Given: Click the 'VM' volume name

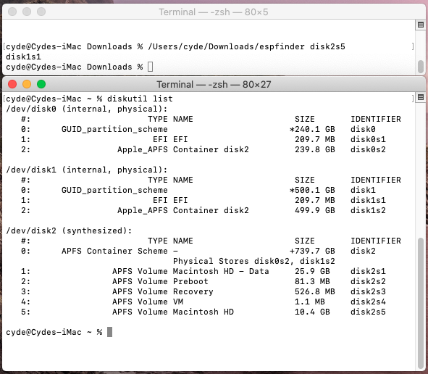Looking at the screenshot, I should (178, 302).
